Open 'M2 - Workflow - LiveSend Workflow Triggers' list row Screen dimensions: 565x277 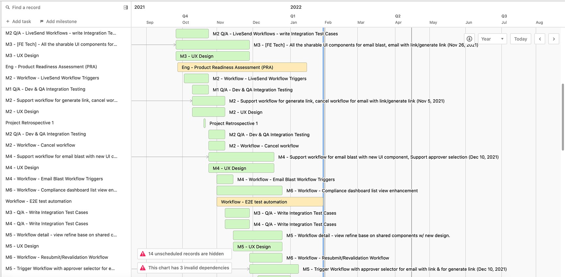coord(66,78)
